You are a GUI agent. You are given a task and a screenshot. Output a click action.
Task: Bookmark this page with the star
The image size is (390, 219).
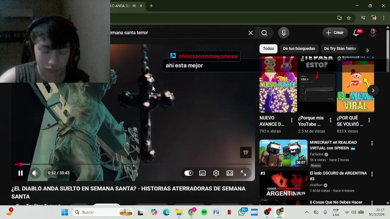pos(349,18)
